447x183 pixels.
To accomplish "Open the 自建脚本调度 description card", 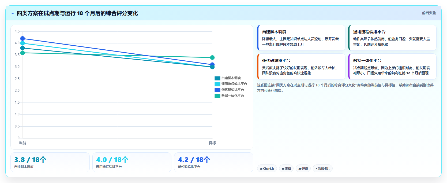I will (301, 38).
